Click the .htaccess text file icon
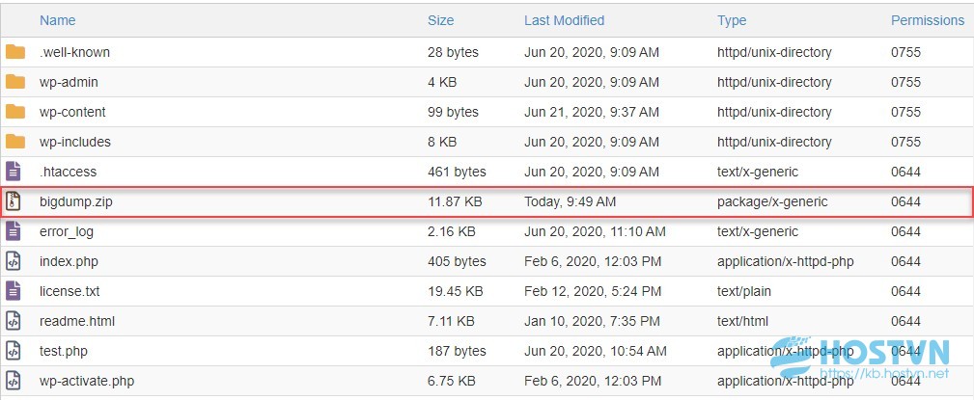 (x=14, y=172)
